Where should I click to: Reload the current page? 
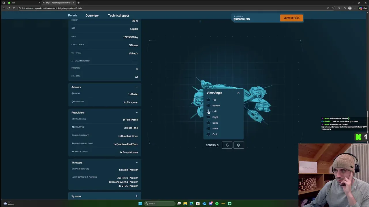(9, 8)
